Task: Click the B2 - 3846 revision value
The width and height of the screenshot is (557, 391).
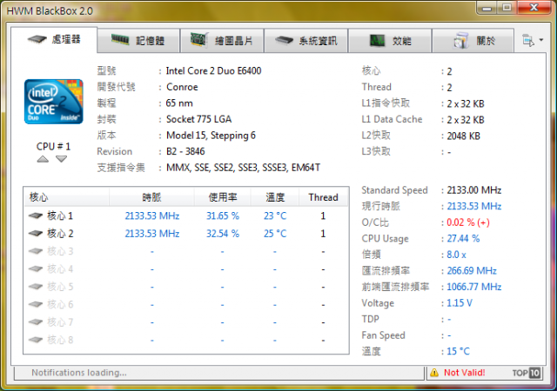Action: pos(185,151)
